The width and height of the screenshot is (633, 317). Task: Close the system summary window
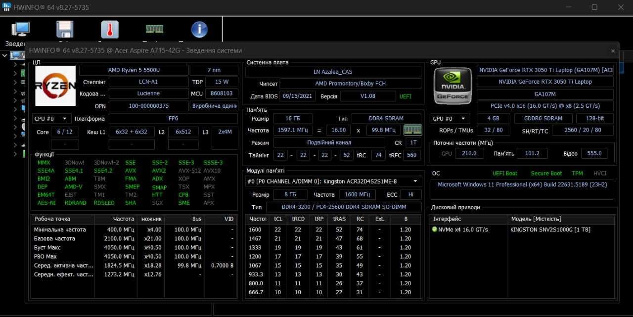(613, 50)
